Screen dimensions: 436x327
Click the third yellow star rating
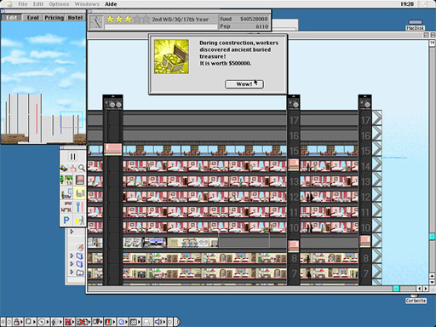point(128,19)
